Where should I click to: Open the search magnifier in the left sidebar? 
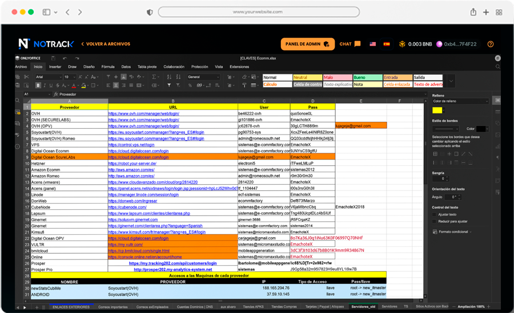(17, 100)
